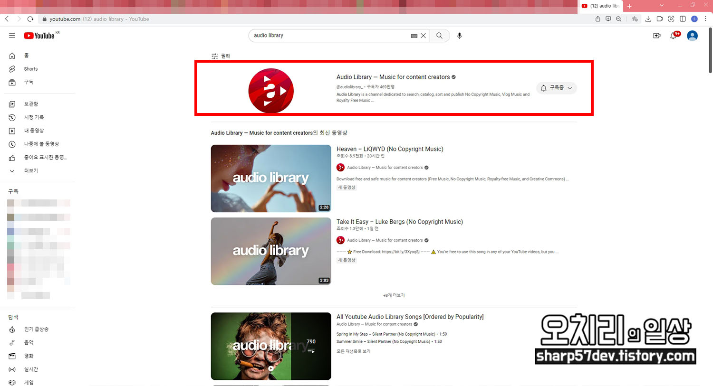713x386 pixels.
Task: Select the (12) audio library browser tab
Action: (601, 6)
